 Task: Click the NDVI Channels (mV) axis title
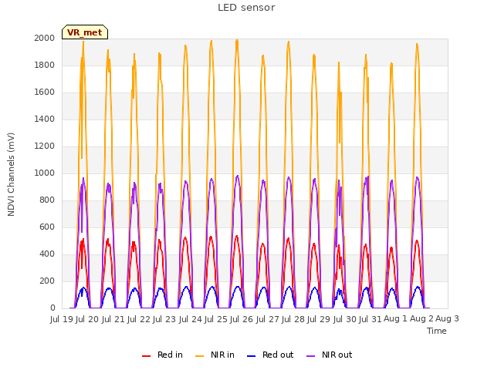[x=11, y=174]
